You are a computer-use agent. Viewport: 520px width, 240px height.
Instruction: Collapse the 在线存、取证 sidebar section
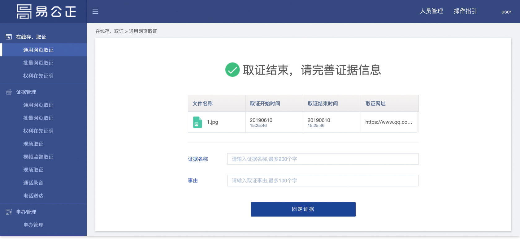pos(31,37)
